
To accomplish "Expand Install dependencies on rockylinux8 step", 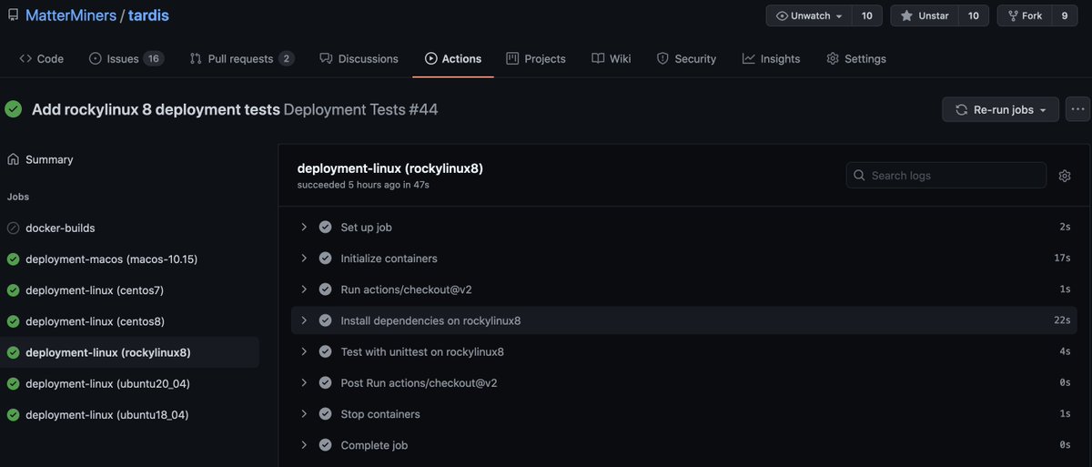I will point(304,320).
